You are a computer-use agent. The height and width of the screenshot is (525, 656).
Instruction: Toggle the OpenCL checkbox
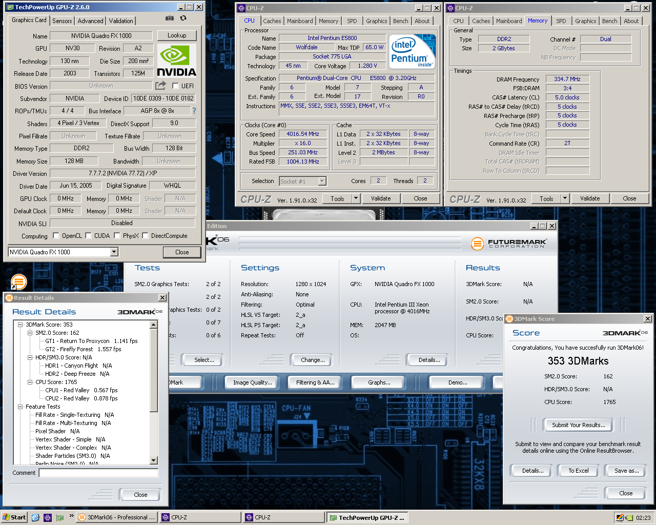56,236
